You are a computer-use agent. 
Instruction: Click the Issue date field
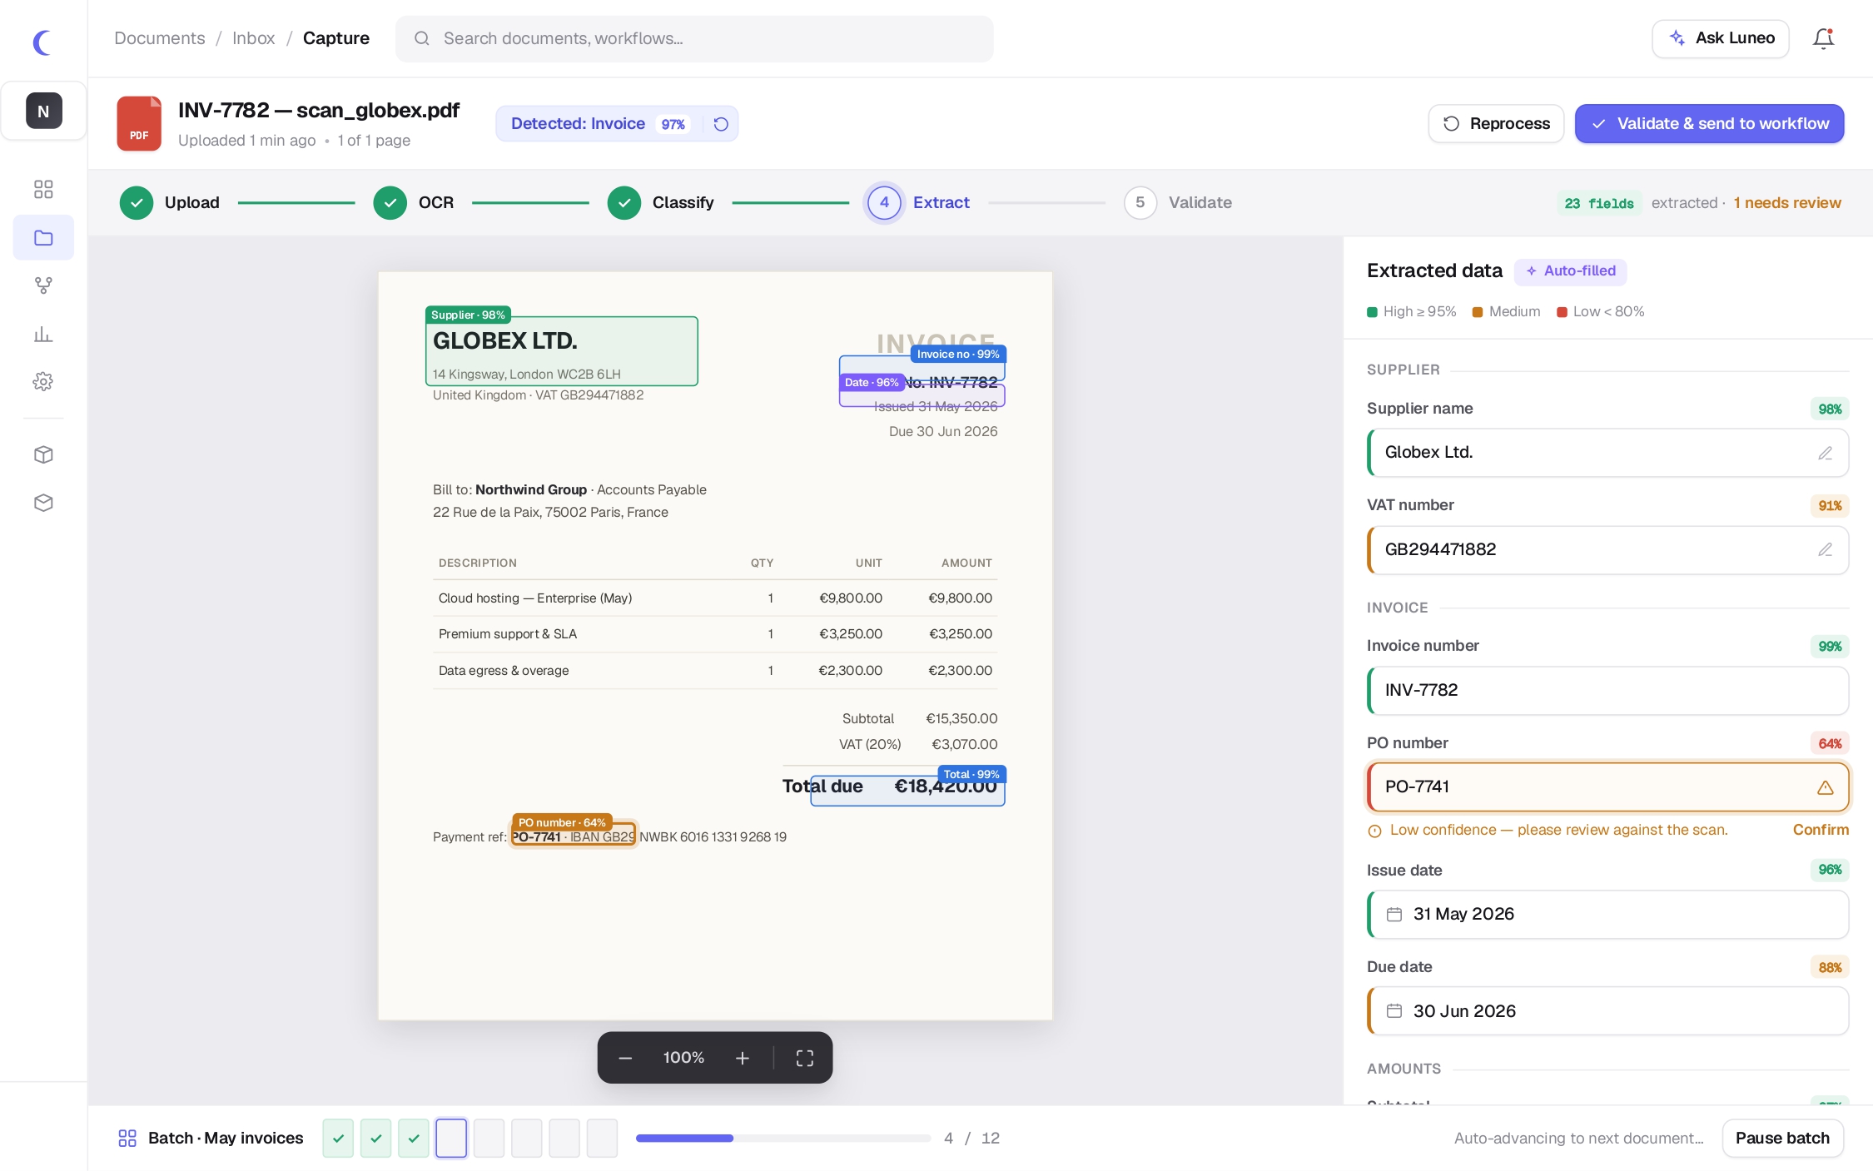click(1607, 915)
